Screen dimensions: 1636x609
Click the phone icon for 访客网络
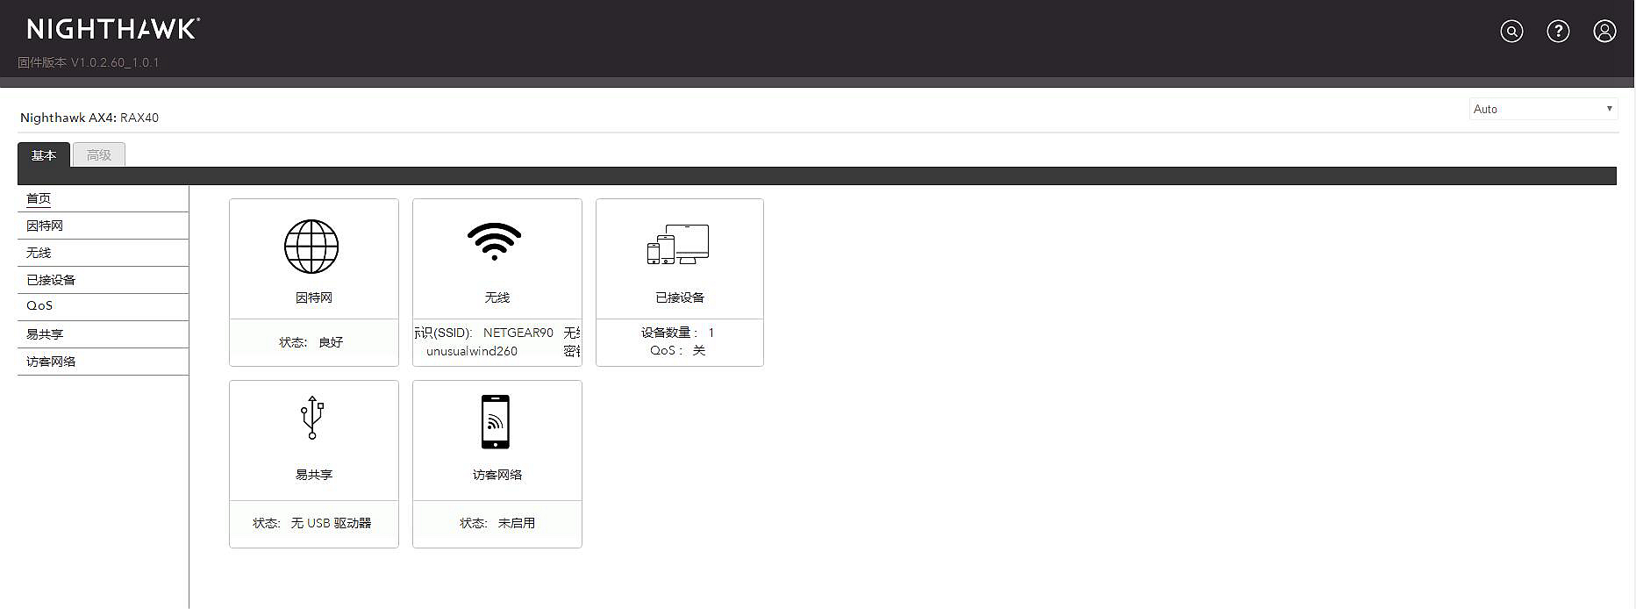click(496, 422)
